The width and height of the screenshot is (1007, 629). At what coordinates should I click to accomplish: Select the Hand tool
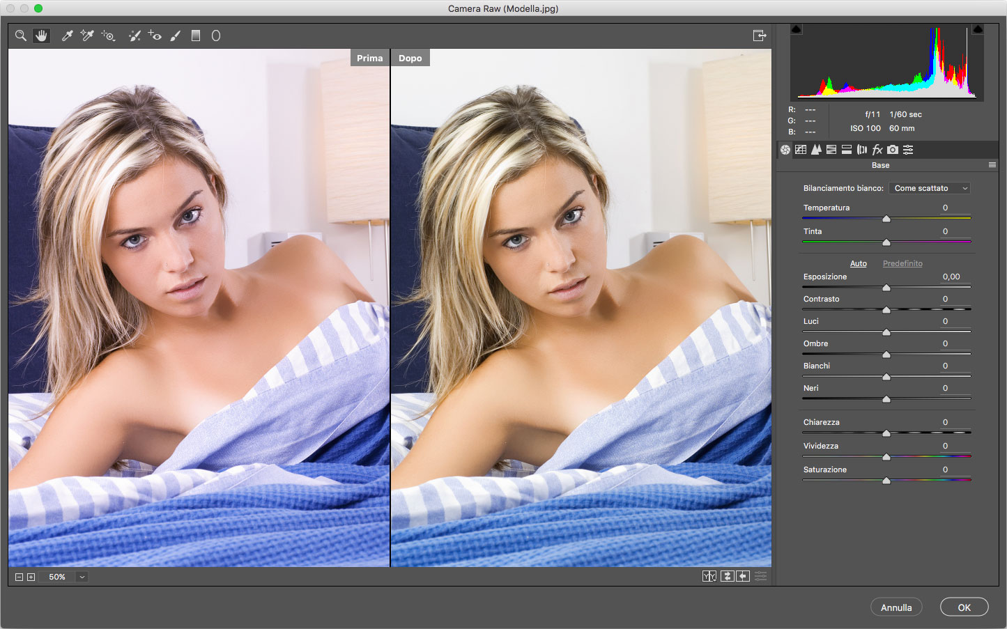coord(41,36)
